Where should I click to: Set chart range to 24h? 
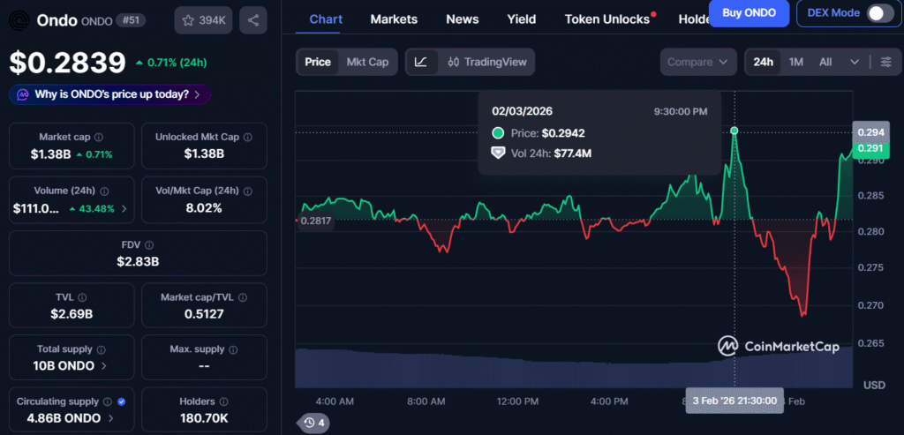pos(763,62)
